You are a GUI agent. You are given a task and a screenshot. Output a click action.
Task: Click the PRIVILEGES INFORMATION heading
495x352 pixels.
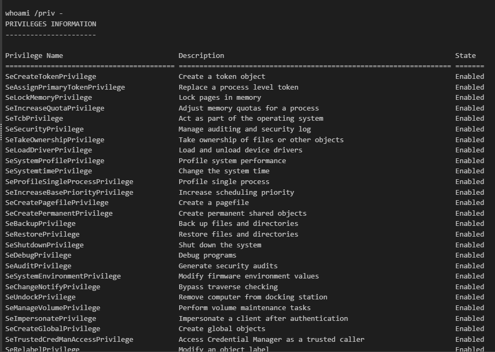click(x=51, y=24)
